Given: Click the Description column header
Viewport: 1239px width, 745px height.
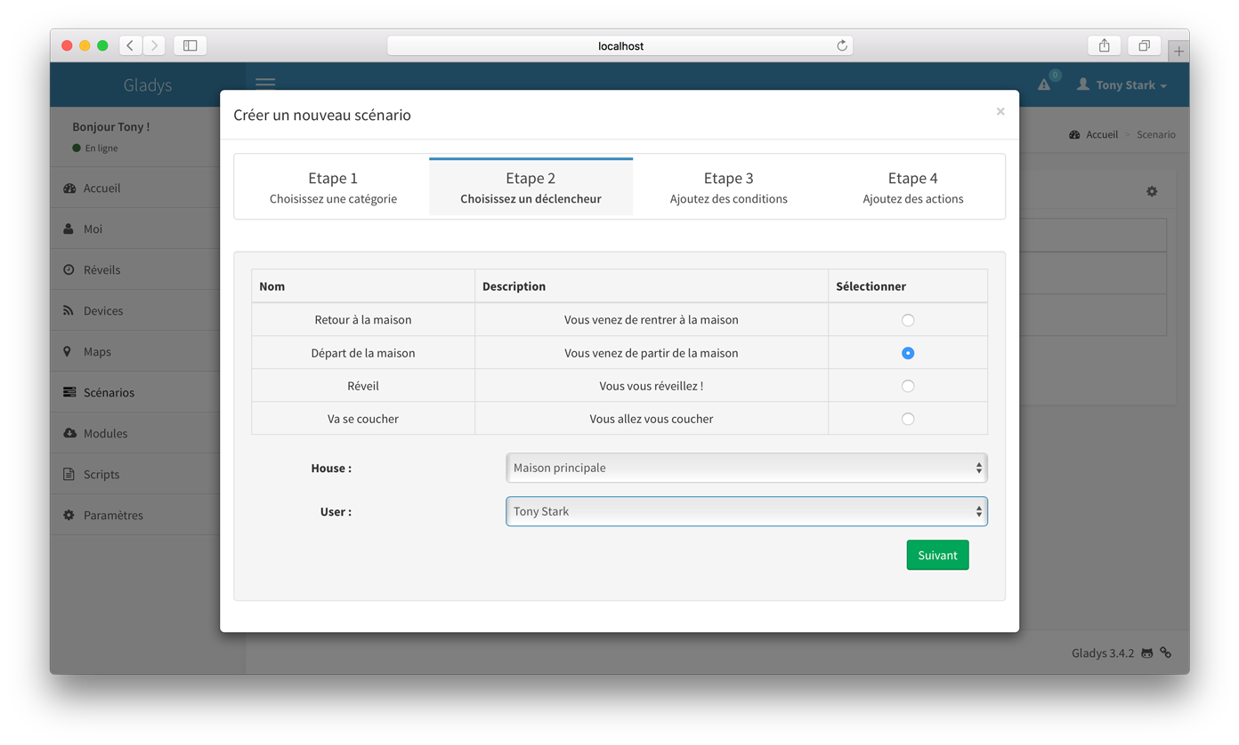Looking at the screenshot, I should 652,286.
